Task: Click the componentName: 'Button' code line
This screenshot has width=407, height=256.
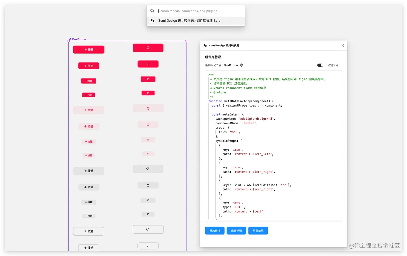Action: pyautogui.click(x=237, y=123)
